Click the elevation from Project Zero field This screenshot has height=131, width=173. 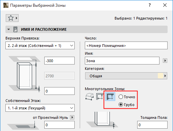(59, 125)
